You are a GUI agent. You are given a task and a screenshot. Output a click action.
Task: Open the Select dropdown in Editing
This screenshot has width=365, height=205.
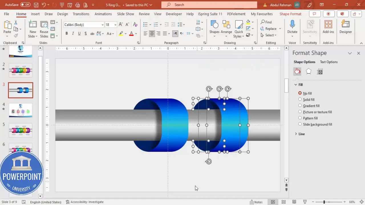(x=269, y=35)
